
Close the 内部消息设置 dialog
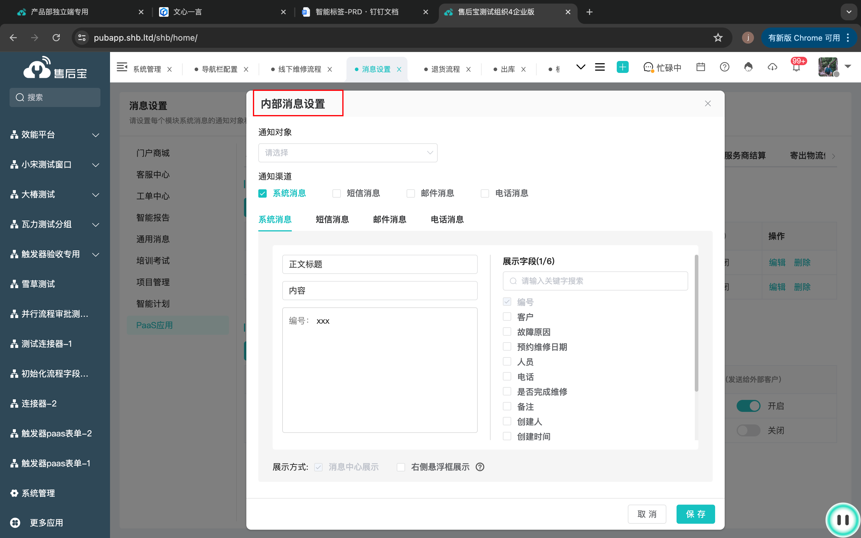(x=708, y=103)
